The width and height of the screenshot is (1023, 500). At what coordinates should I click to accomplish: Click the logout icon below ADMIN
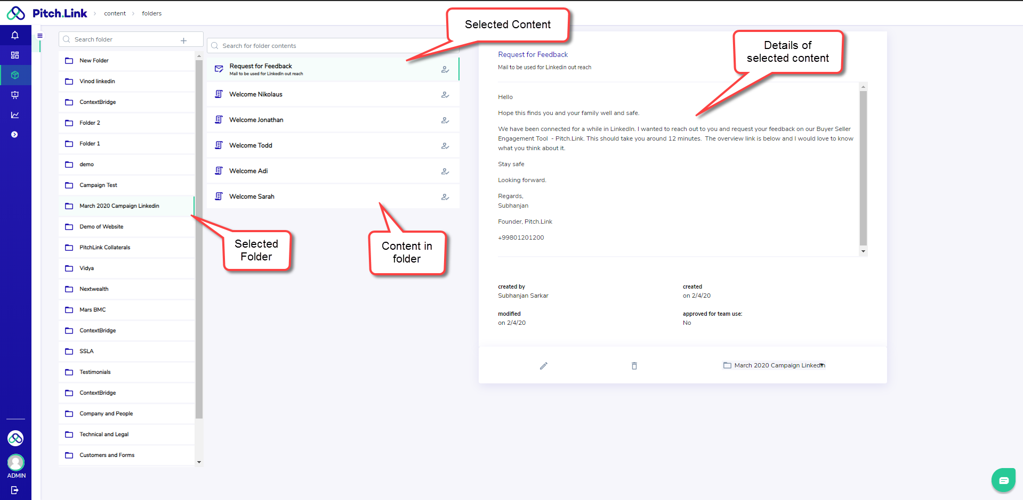pyautogui.click(x=15, y=490)
